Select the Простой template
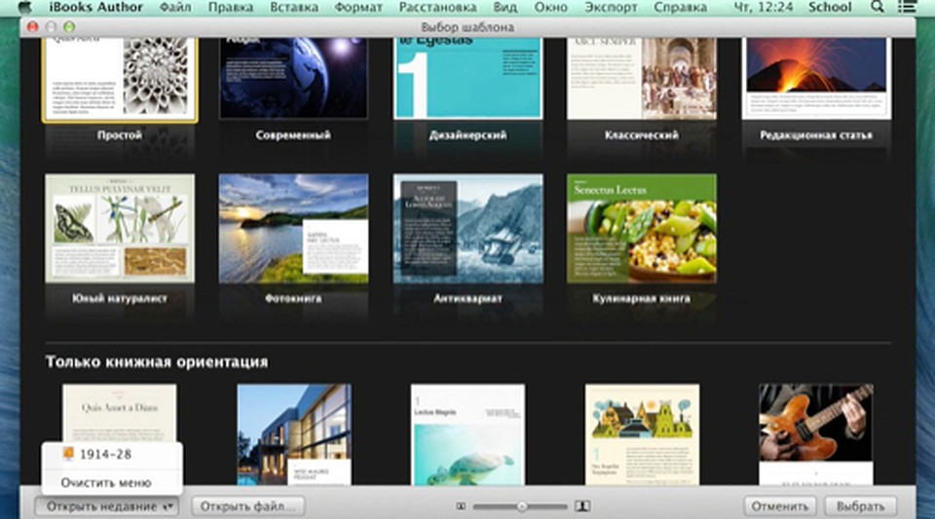935x519 pixels. [x=120, y=79]
